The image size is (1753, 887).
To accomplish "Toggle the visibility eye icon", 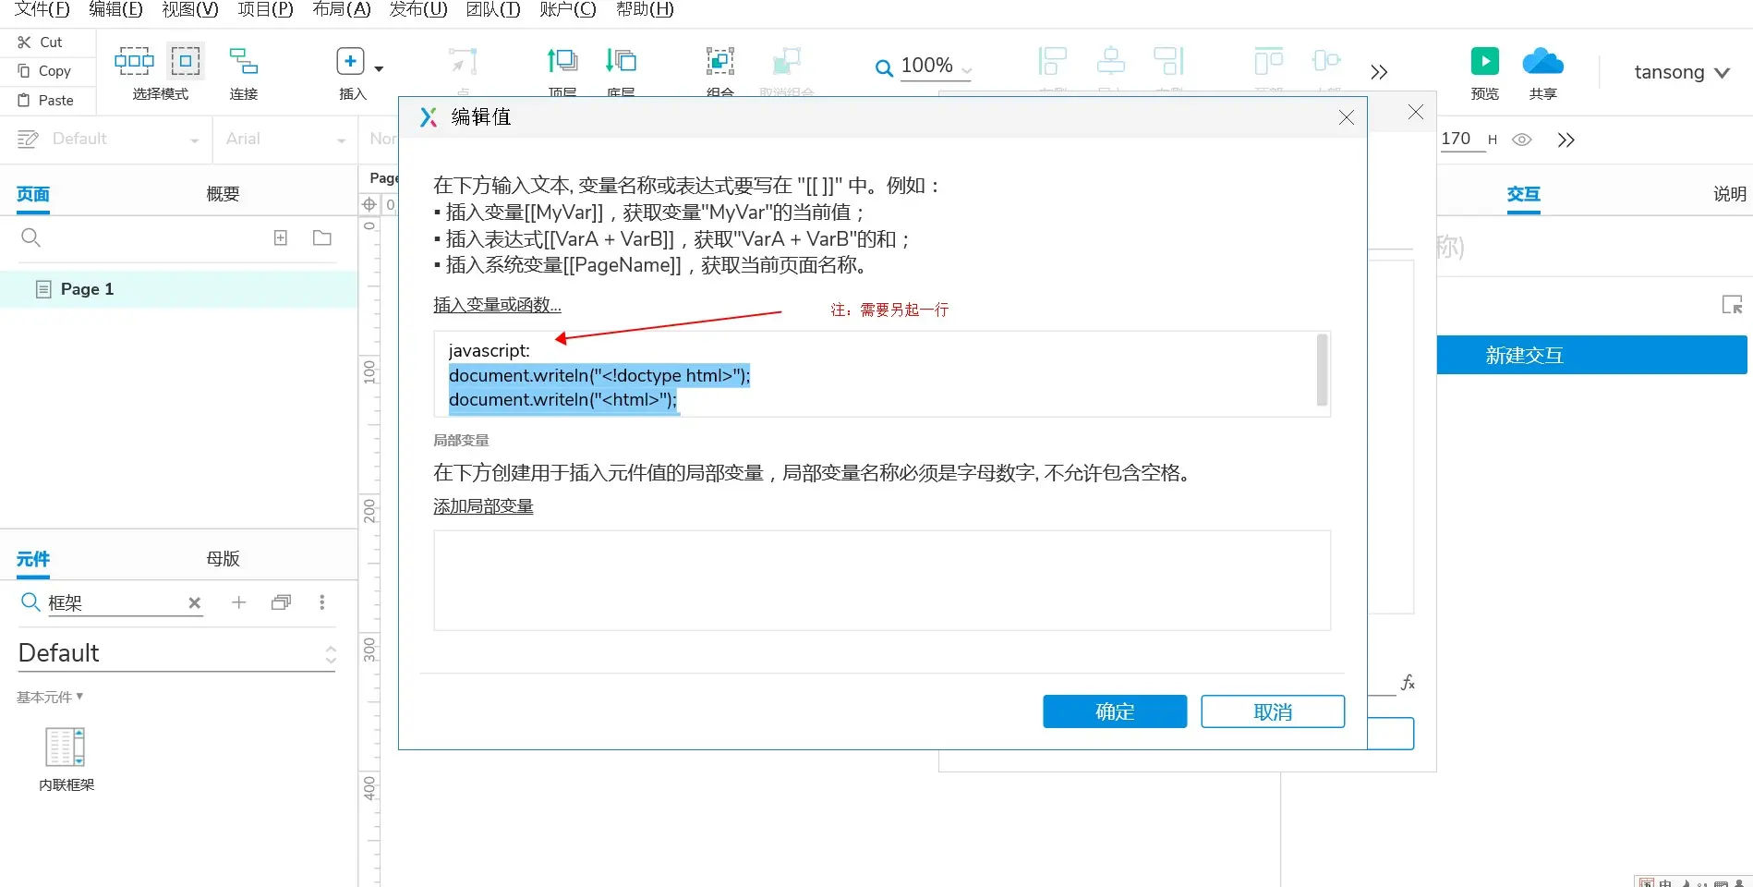I will coord(1522,140).
